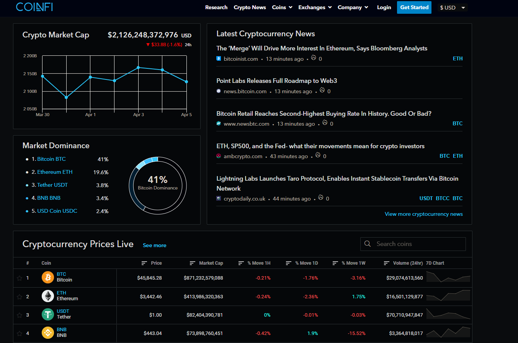Open Bitcoin Retail Reaches Second-Highest article
Viewport: 518px width, 343px height.
click(324, 113)
